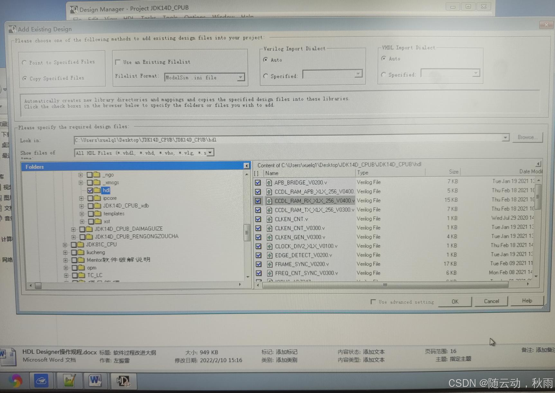Open Verilog Specified dialect dropdown
555x393 pixels.
pyautogui.click(x=358, y=74)
